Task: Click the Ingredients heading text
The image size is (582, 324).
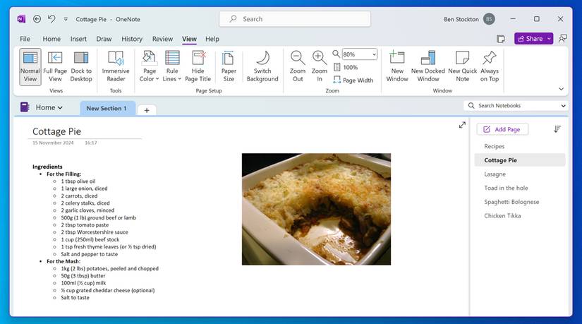Action: [47, 167]
